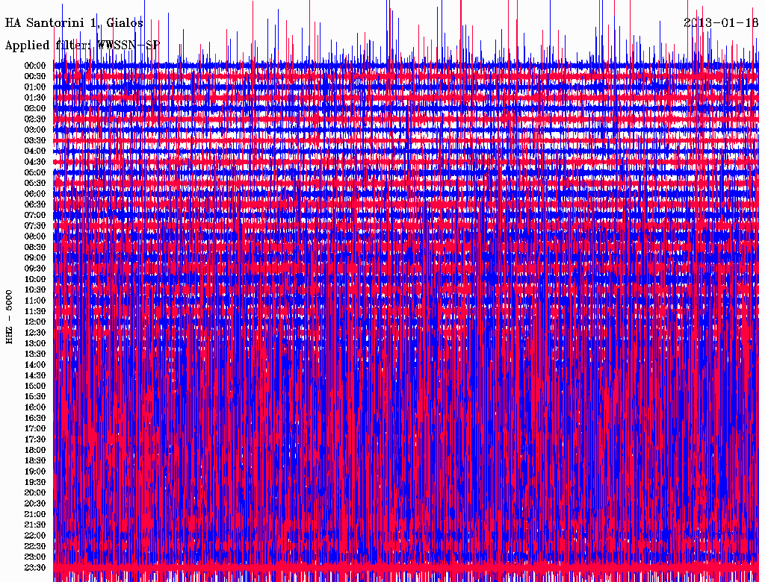Select the 05:00 time row label
The height and width of the screenshot is (582, 765).
pyautogui.click(x=35, y=172)
